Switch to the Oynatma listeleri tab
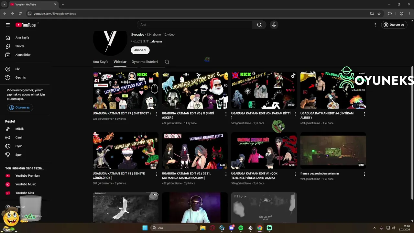Image resolution: width=414 pixels, height=233 pixels. [x=145, y=62]
